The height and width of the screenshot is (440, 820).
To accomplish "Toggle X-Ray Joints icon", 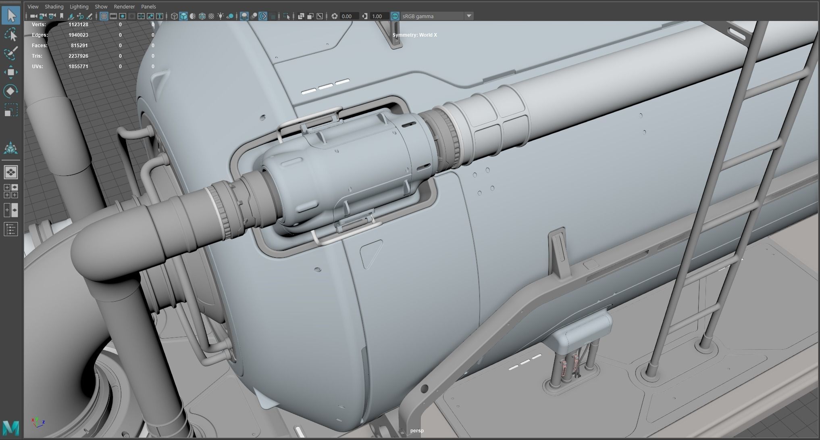I will pyautogui.click(x=320, y=16).
